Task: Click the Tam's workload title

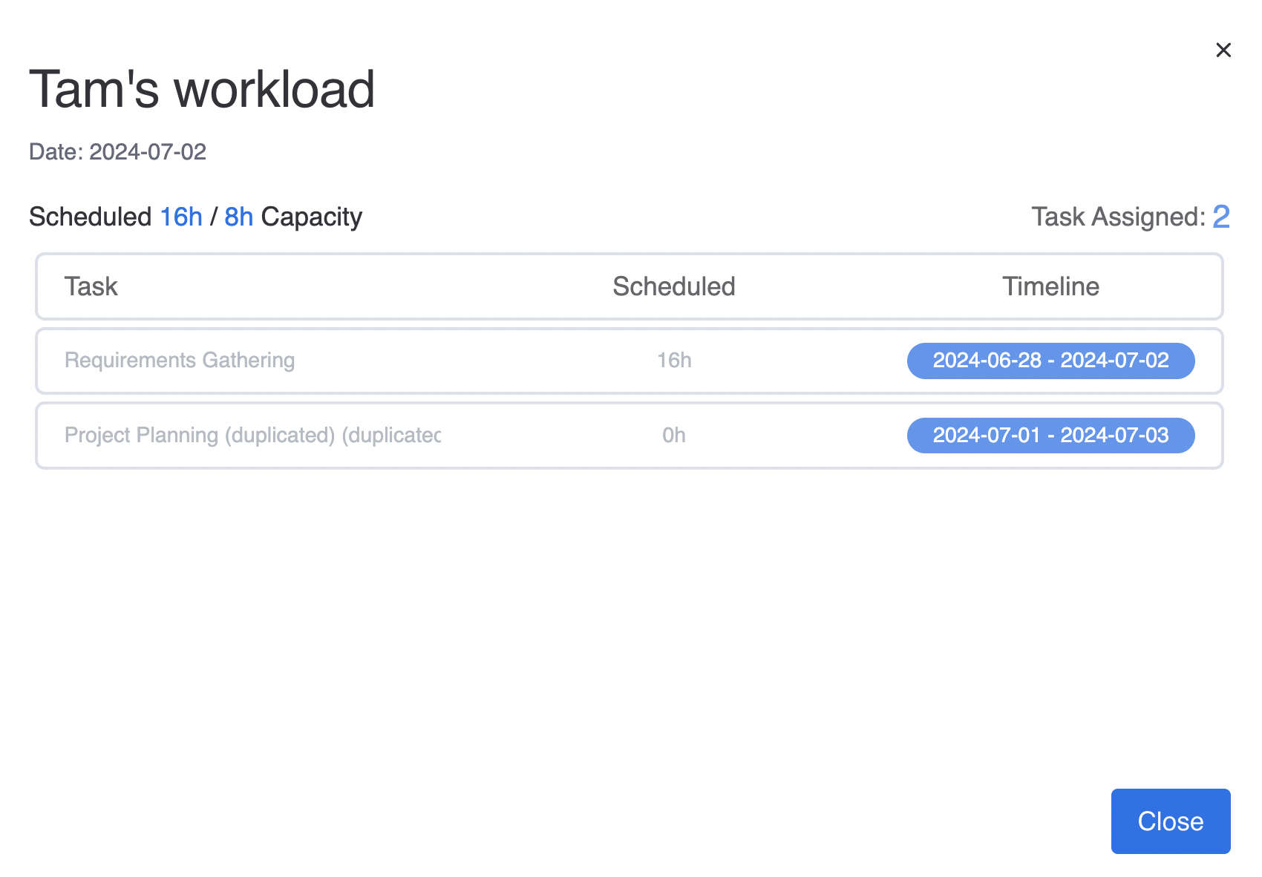Action: (202, 89)
